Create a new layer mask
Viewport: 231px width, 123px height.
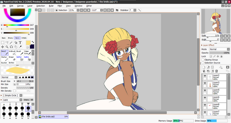point(228,67)
